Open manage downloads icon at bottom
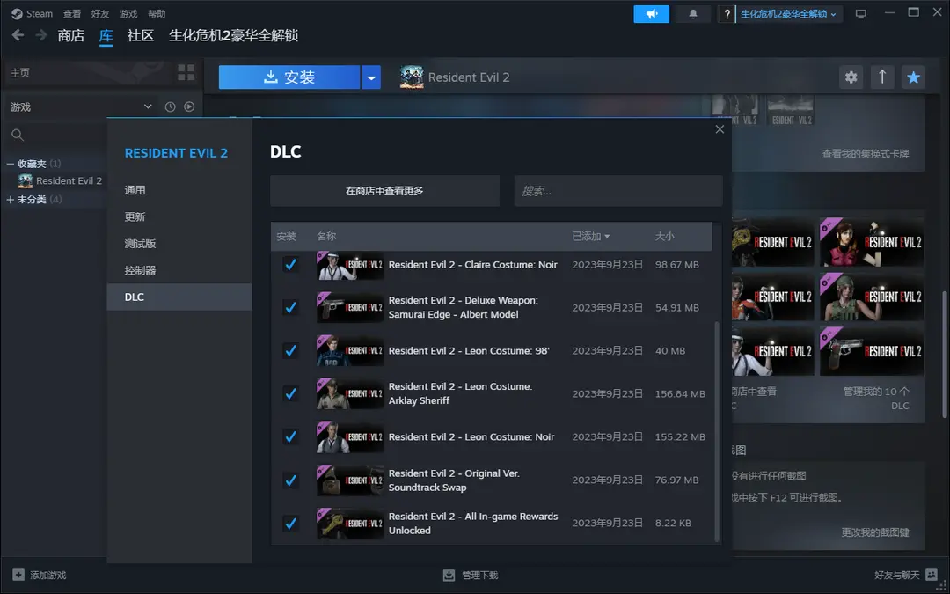 [449, 575]
